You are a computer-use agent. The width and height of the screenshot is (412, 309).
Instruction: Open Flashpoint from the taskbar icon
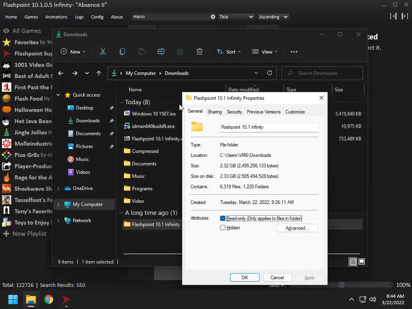(x=66, y=299)
